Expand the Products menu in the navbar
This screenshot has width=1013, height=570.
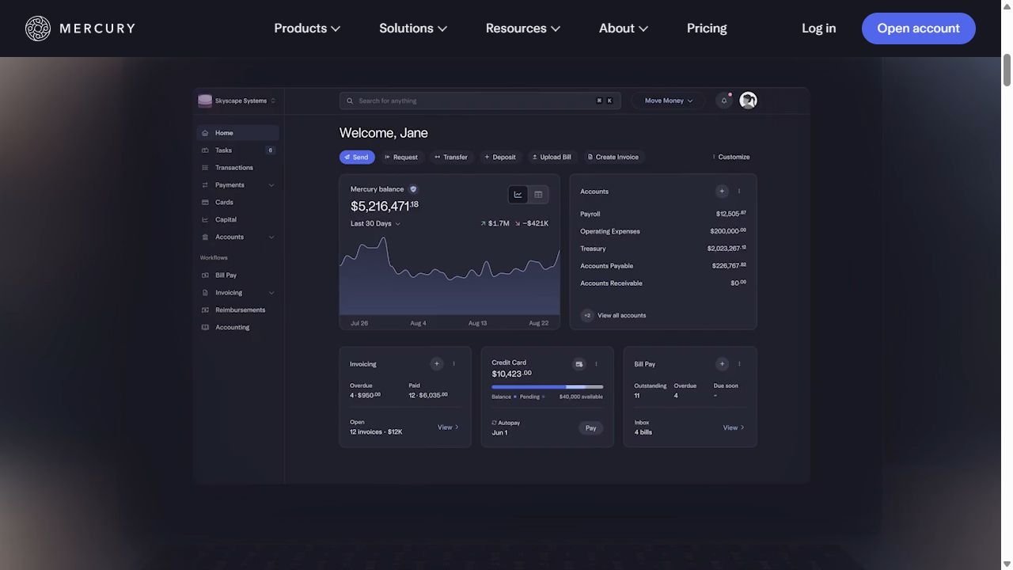click(x=307, y=28)
